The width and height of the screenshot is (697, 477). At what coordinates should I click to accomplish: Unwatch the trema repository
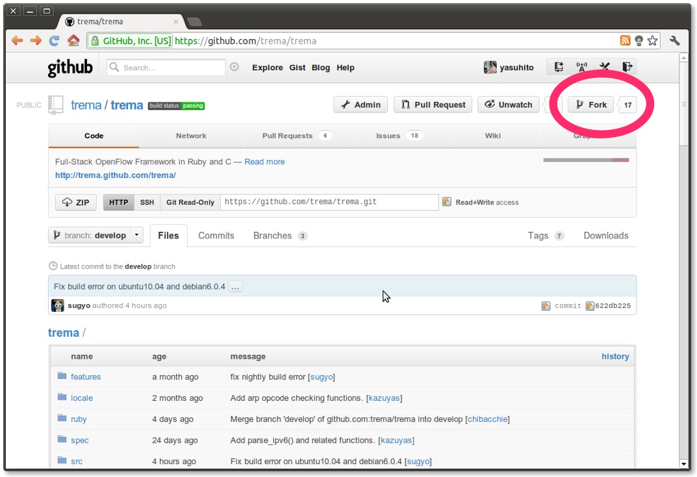click(x=509, y=105)
